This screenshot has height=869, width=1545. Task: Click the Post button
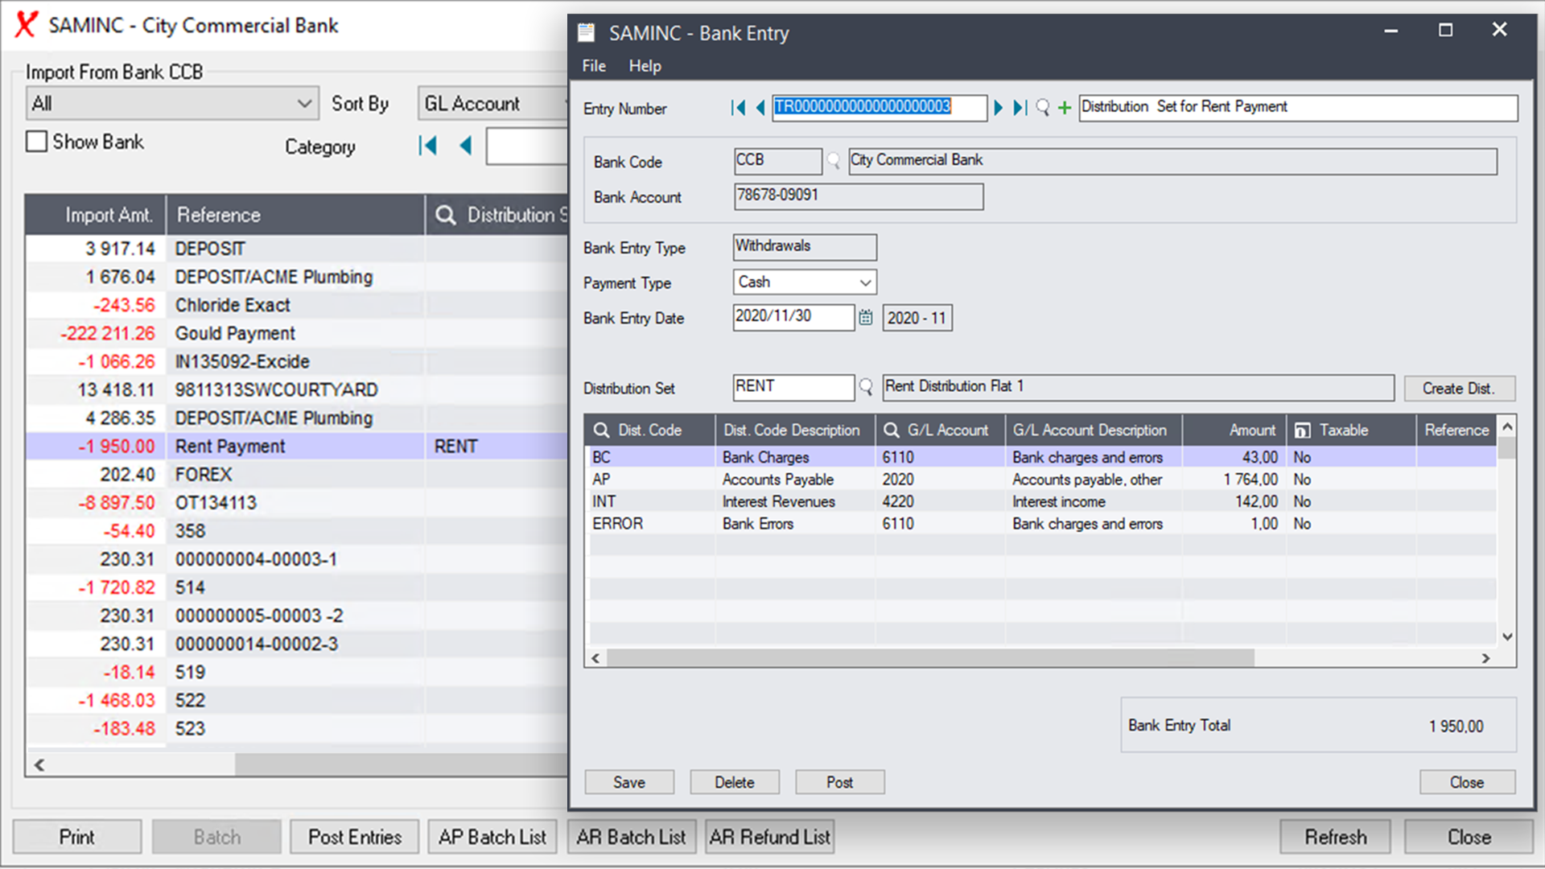click(x=839, y=782)
